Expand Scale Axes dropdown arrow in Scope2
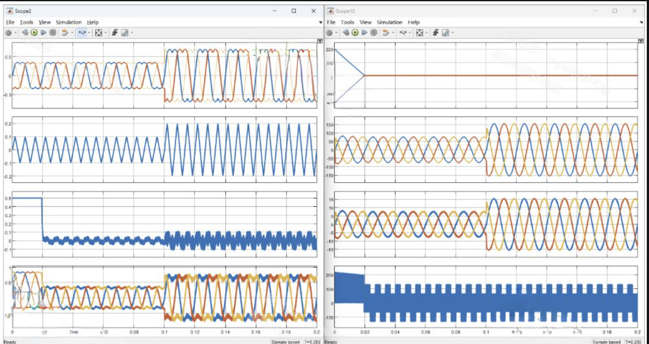The height and width of the screenshot is (344, 649). tap(106, 33)
